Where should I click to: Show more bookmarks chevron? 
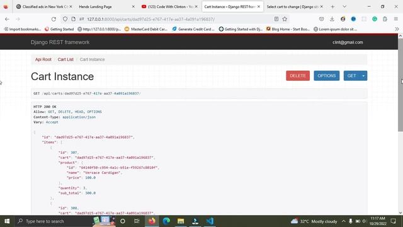(397, 29)
